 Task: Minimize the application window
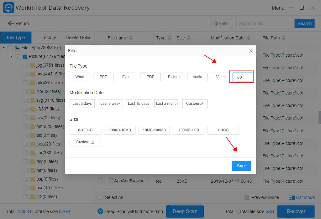(x=291, y=8)
